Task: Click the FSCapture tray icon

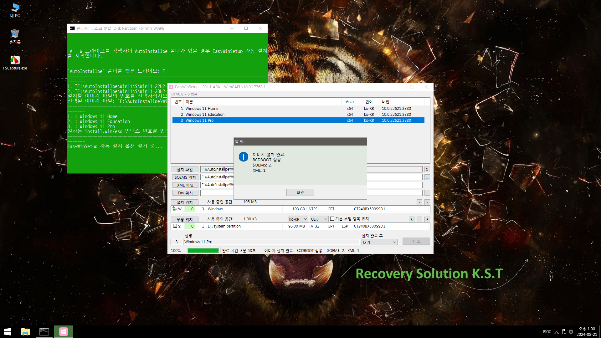Action: [556, 332]
